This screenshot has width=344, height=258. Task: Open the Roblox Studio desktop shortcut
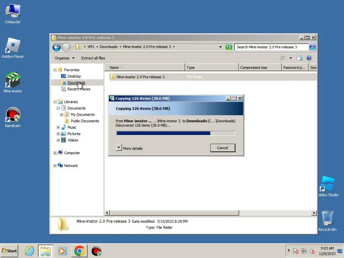[x=328, y=186]
